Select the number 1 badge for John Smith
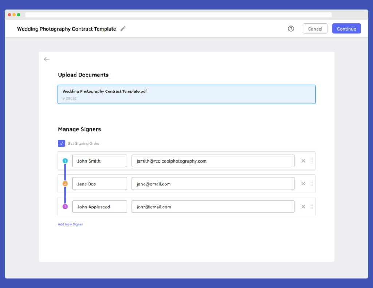This screenshot has height=288, width=373. (65, 160)
